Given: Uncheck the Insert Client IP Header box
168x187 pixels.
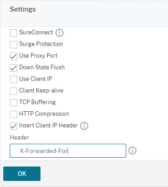Looking at the screenshot, I should [13, 126].
